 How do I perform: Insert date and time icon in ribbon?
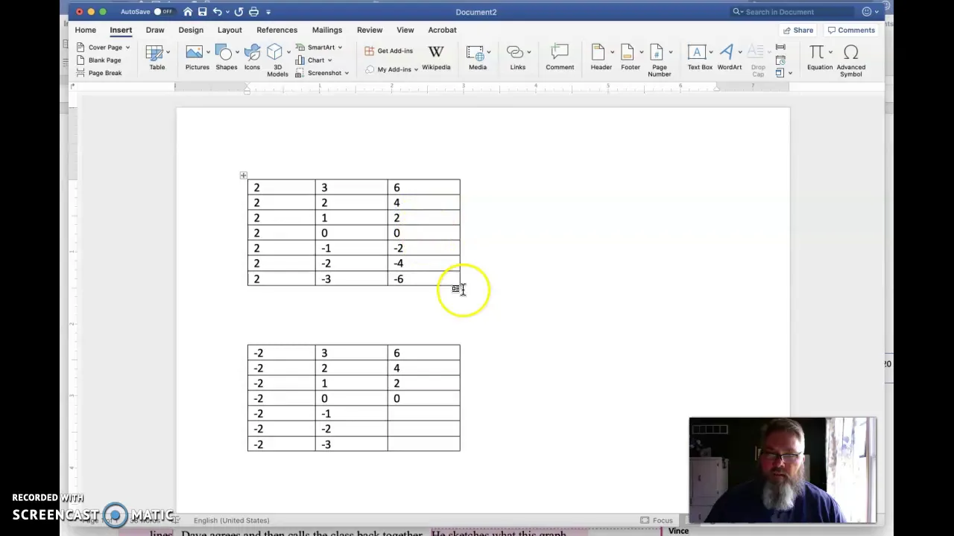coord(780,60)
